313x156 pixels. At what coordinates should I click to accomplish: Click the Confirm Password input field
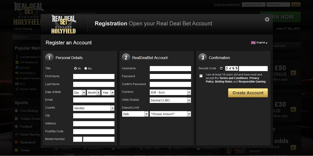click(170, 84)
